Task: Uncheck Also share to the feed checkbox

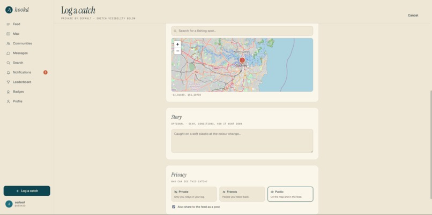Action: pyautogui.click(x=174, y=207)
